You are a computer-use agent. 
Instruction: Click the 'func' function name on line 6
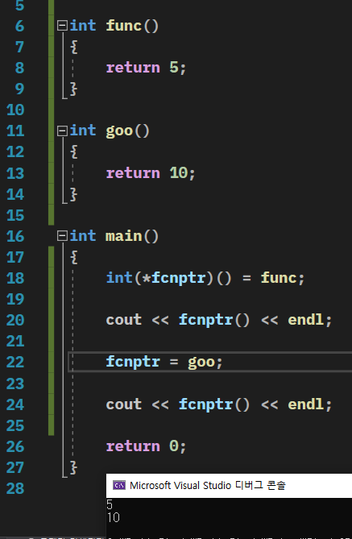click(x=124, y=26)
